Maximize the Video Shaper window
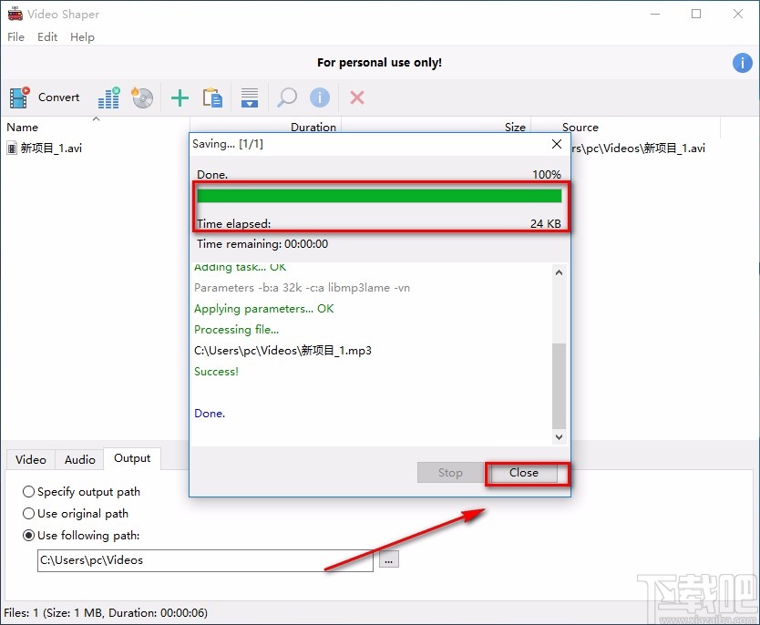This screenshot has height=625, width=760. tap(696, 14)
